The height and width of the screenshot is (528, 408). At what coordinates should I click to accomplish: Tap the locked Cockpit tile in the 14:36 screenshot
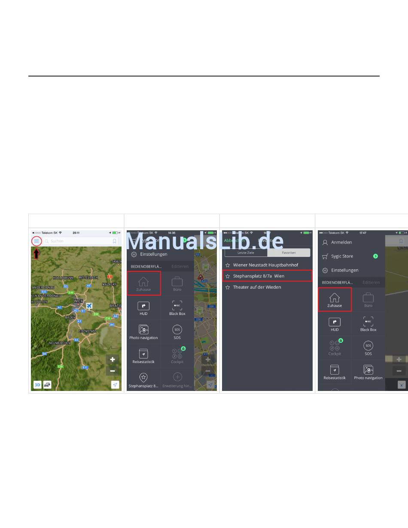click(177, 356)
